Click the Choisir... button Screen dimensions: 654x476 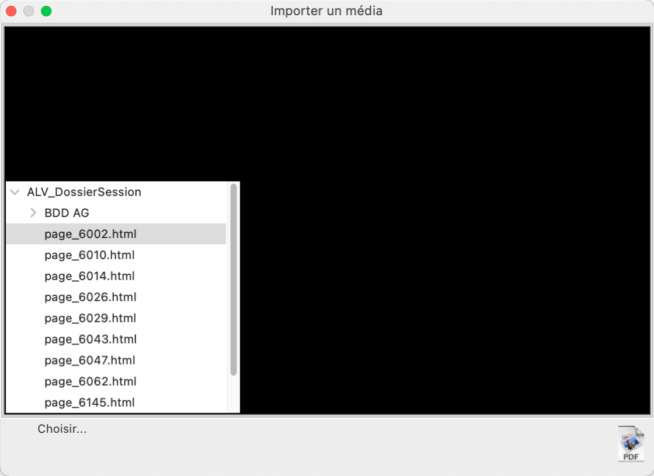coord(62,429)
